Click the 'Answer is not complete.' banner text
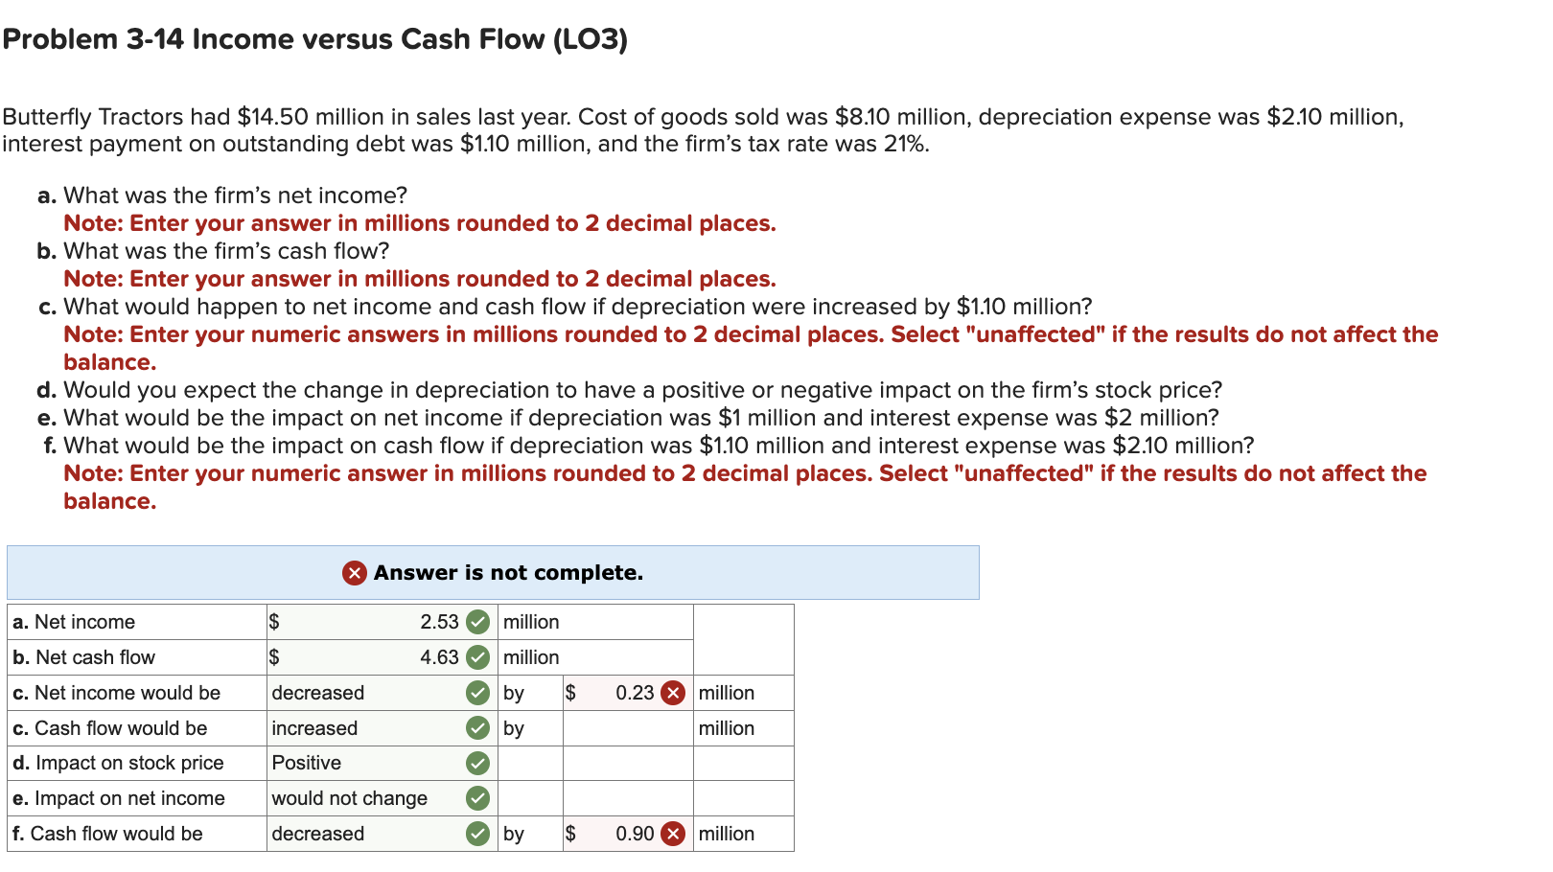Screen dimensions: 1553x872 [x=508, y=572]
